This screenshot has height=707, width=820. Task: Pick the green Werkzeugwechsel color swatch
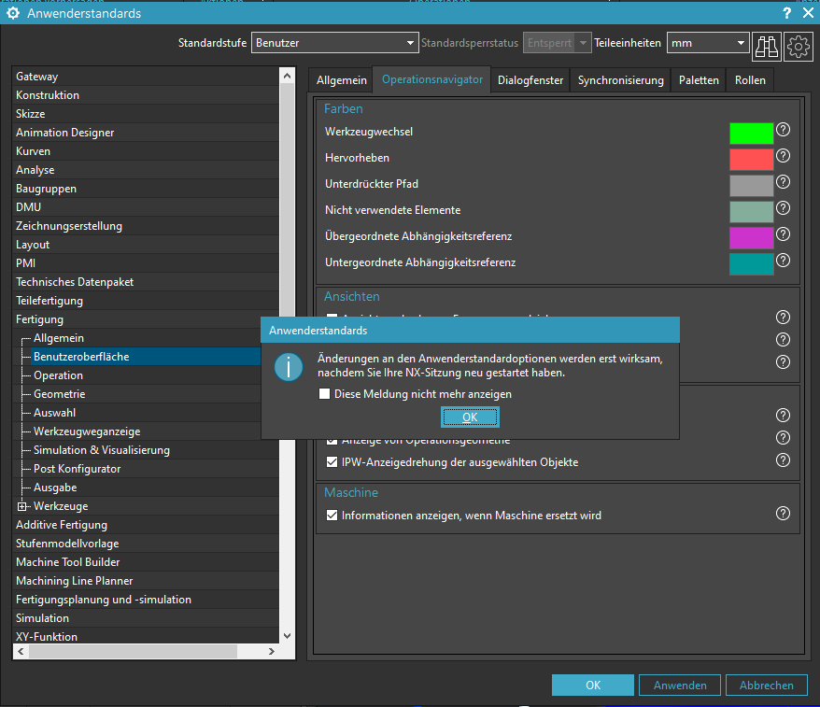pyautogui.click(x=752, y=134)
